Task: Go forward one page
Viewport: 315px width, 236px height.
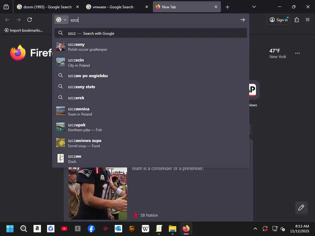Action: tap(18, 20)
